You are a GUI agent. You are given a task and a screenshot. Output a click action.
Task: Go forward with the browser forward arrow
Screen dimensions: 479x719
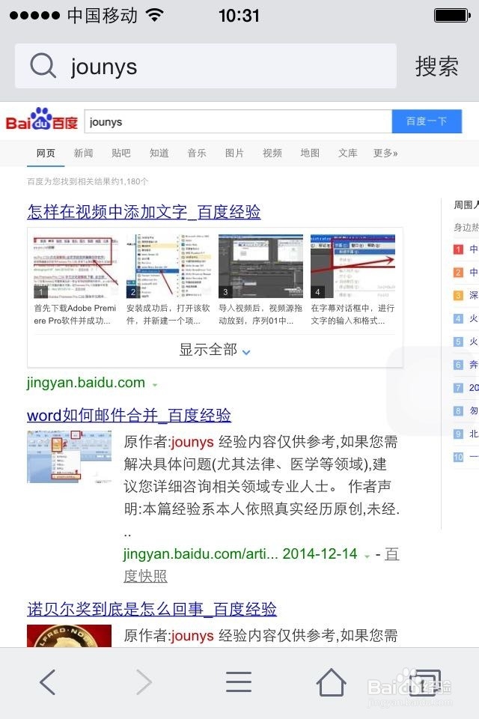[144, 682]
